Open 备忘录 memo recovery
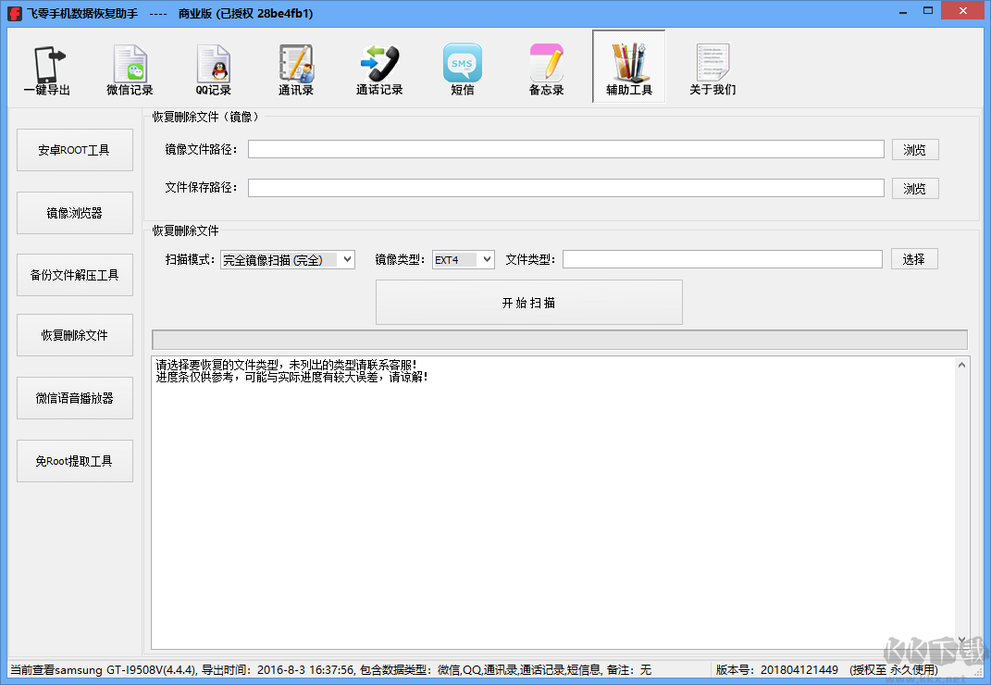 coord(546,67)
